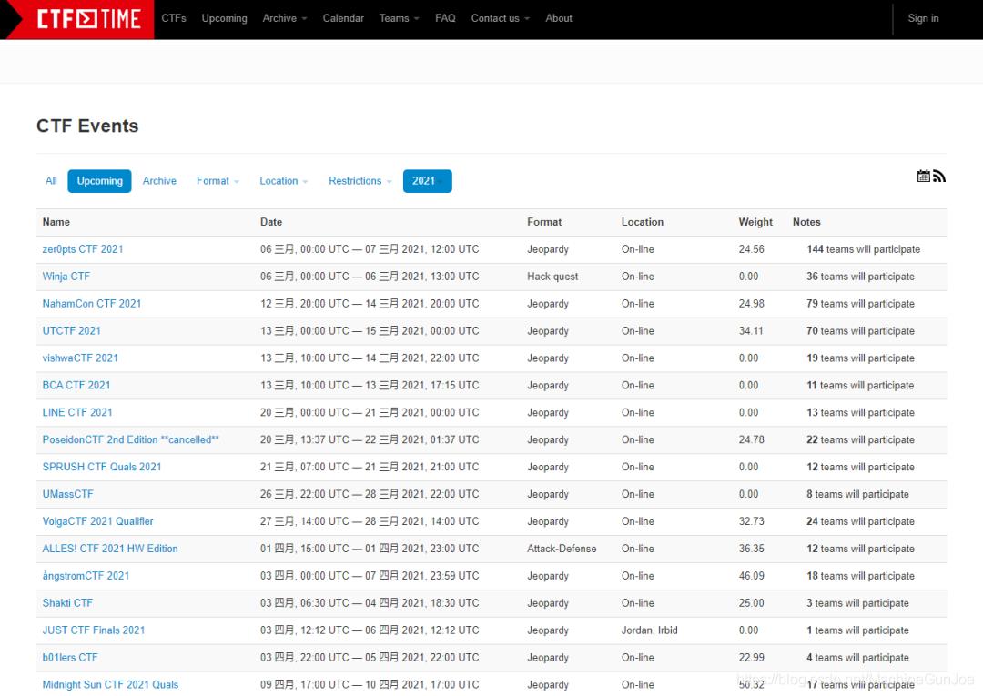
Task: Switch to the All events tab
Action: [51, 181]
